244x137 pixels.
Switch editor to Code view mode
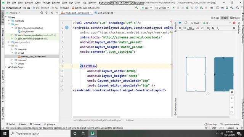pos(215,18)
